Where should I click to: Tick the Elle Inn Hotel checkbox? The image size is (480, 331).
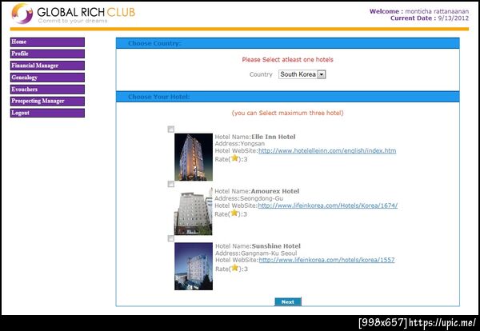coord(171,129)
